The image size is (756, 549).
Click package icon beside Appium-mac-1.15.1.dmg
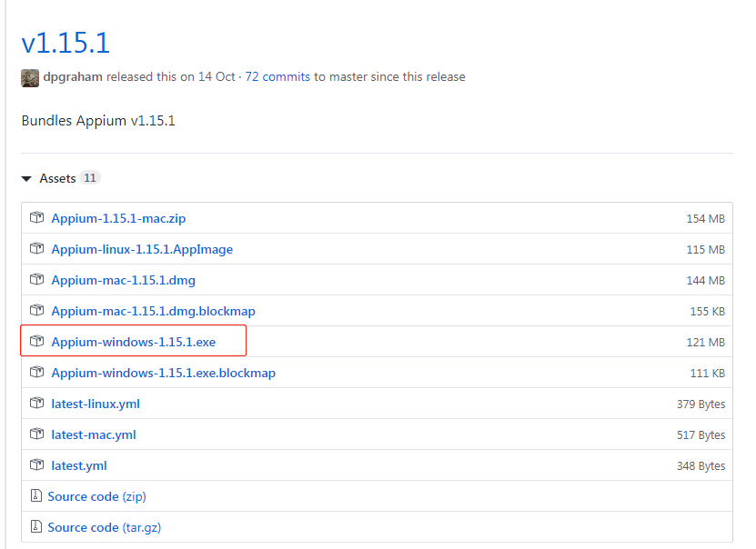pos(36,279)
